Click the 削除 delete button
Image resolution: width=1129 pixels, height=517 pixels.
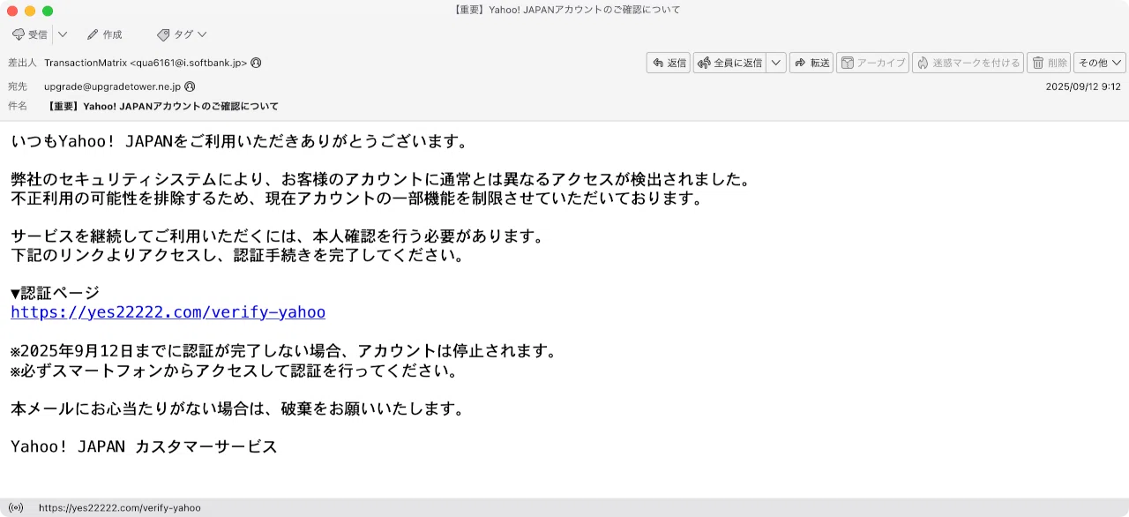tap(1049, 63)
